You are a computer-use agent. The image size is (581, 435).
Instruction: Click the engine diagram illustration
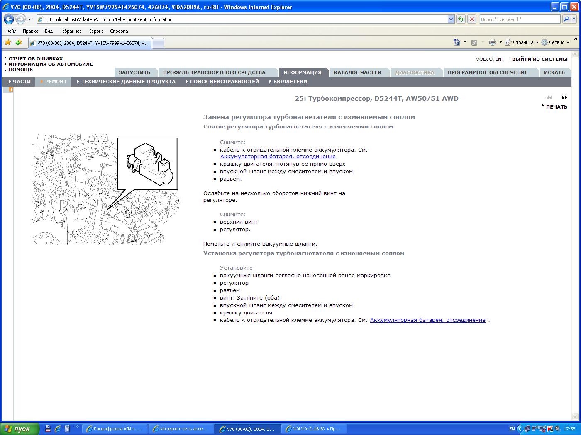tap(106, 189)
